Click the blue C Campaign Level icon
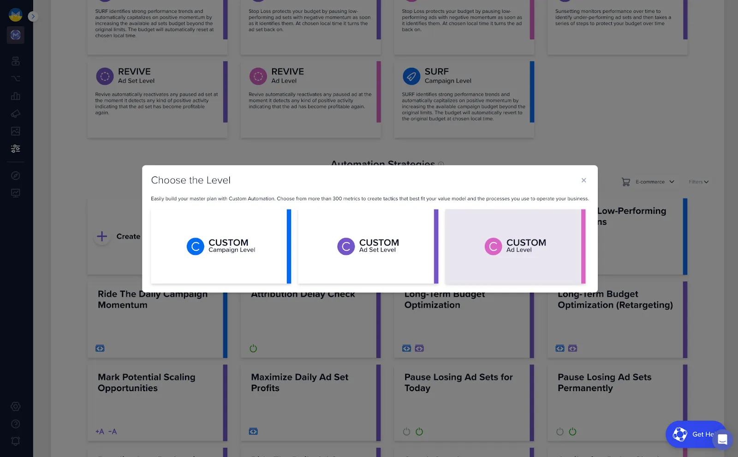 tap(195, 246)
